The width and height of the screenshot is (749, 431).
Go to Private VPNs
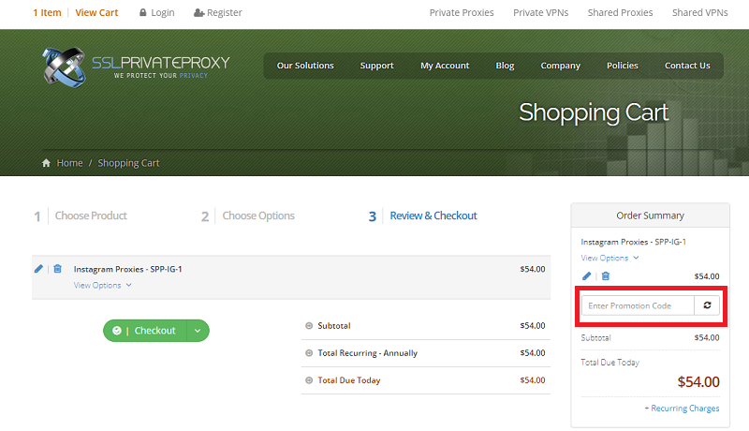click(541, 12)
